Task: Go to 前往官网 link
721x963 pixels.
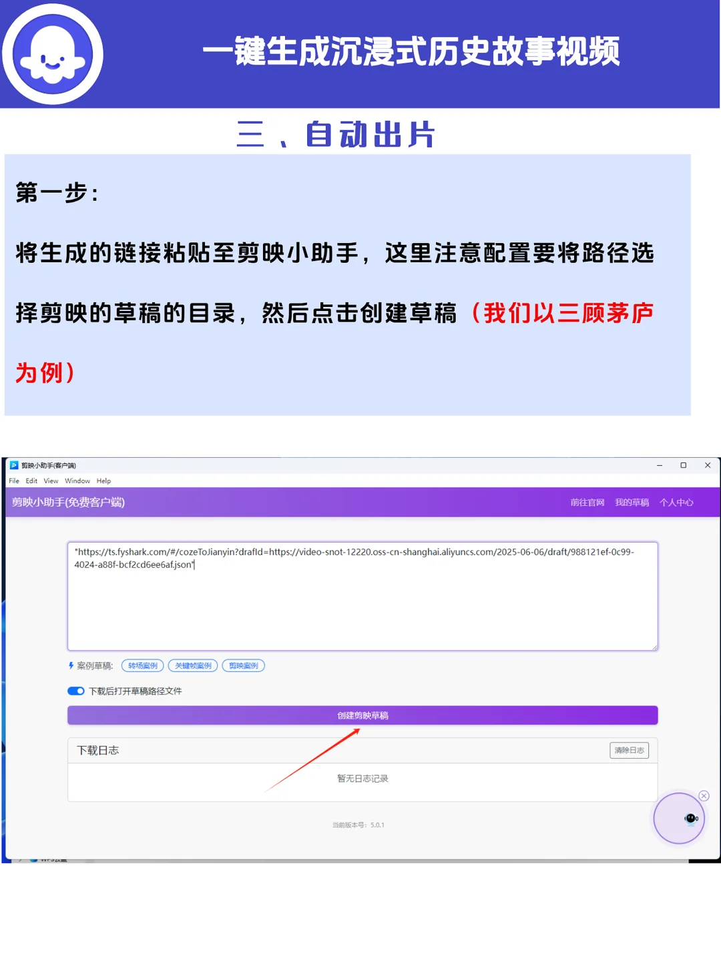Action: click(x=587, y=503)
